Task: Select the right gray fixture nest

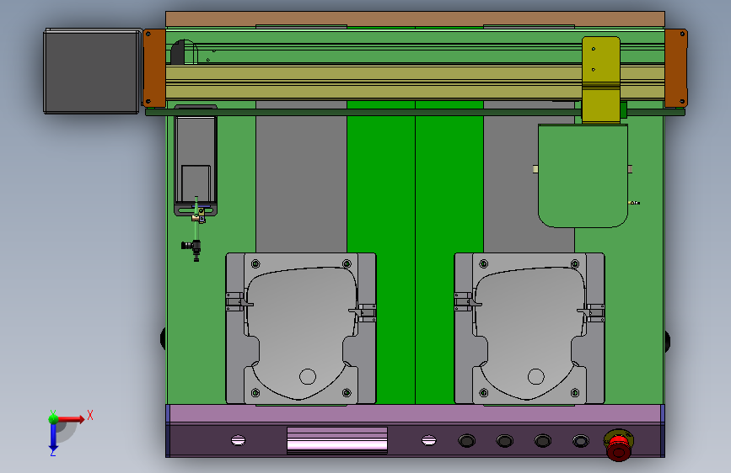Action: (529, 328)
